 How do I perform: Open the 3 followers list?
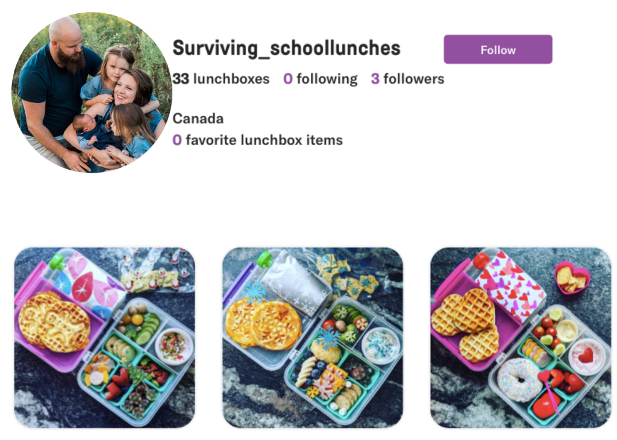(x=407, y=79)
